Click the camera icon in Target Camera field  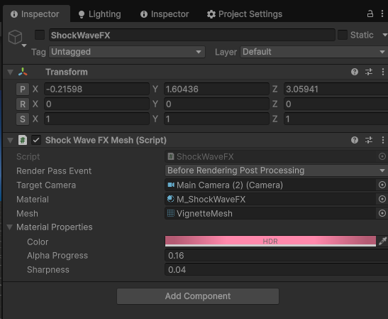(x=171, y=185)
